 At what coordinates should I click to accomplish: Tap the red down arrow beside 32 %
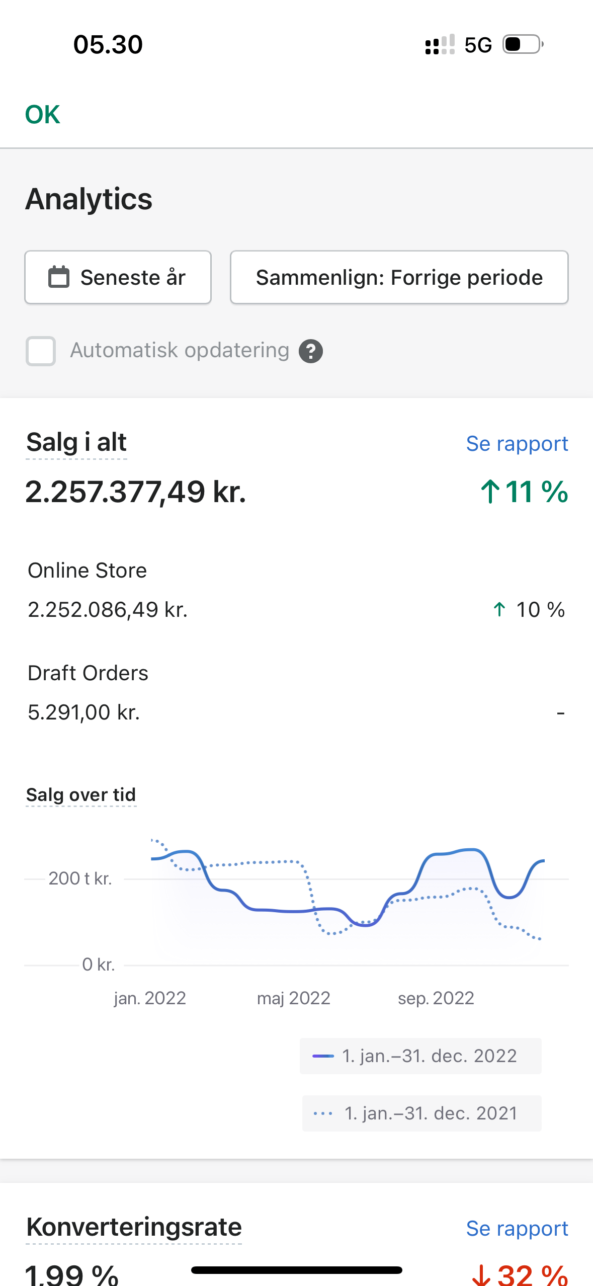point(481,1275)
